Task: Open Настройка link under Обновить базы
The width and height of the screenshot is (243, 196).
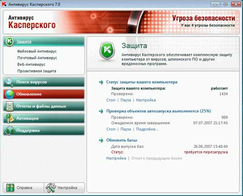Action: coord(116,158)
